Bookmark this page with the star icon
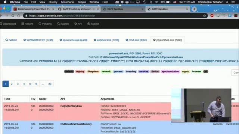This screenshot has height=134, width=239. 204,16
